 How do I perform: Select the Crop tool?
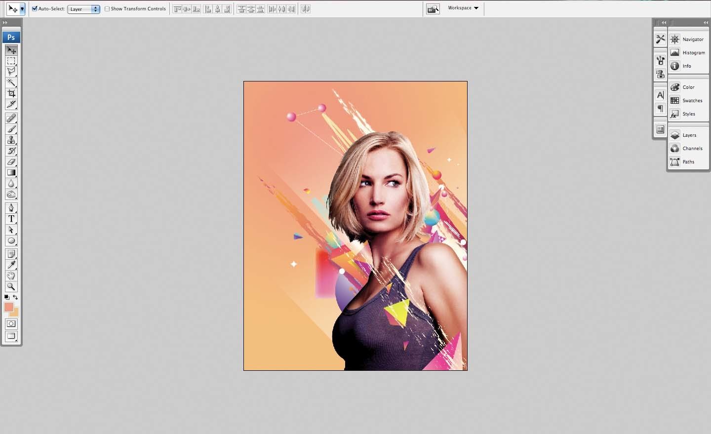click(x=11, y=93)
